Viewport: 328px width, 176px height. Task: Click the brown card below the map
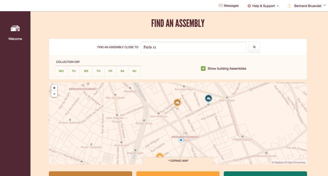click(x=90, y=174)
